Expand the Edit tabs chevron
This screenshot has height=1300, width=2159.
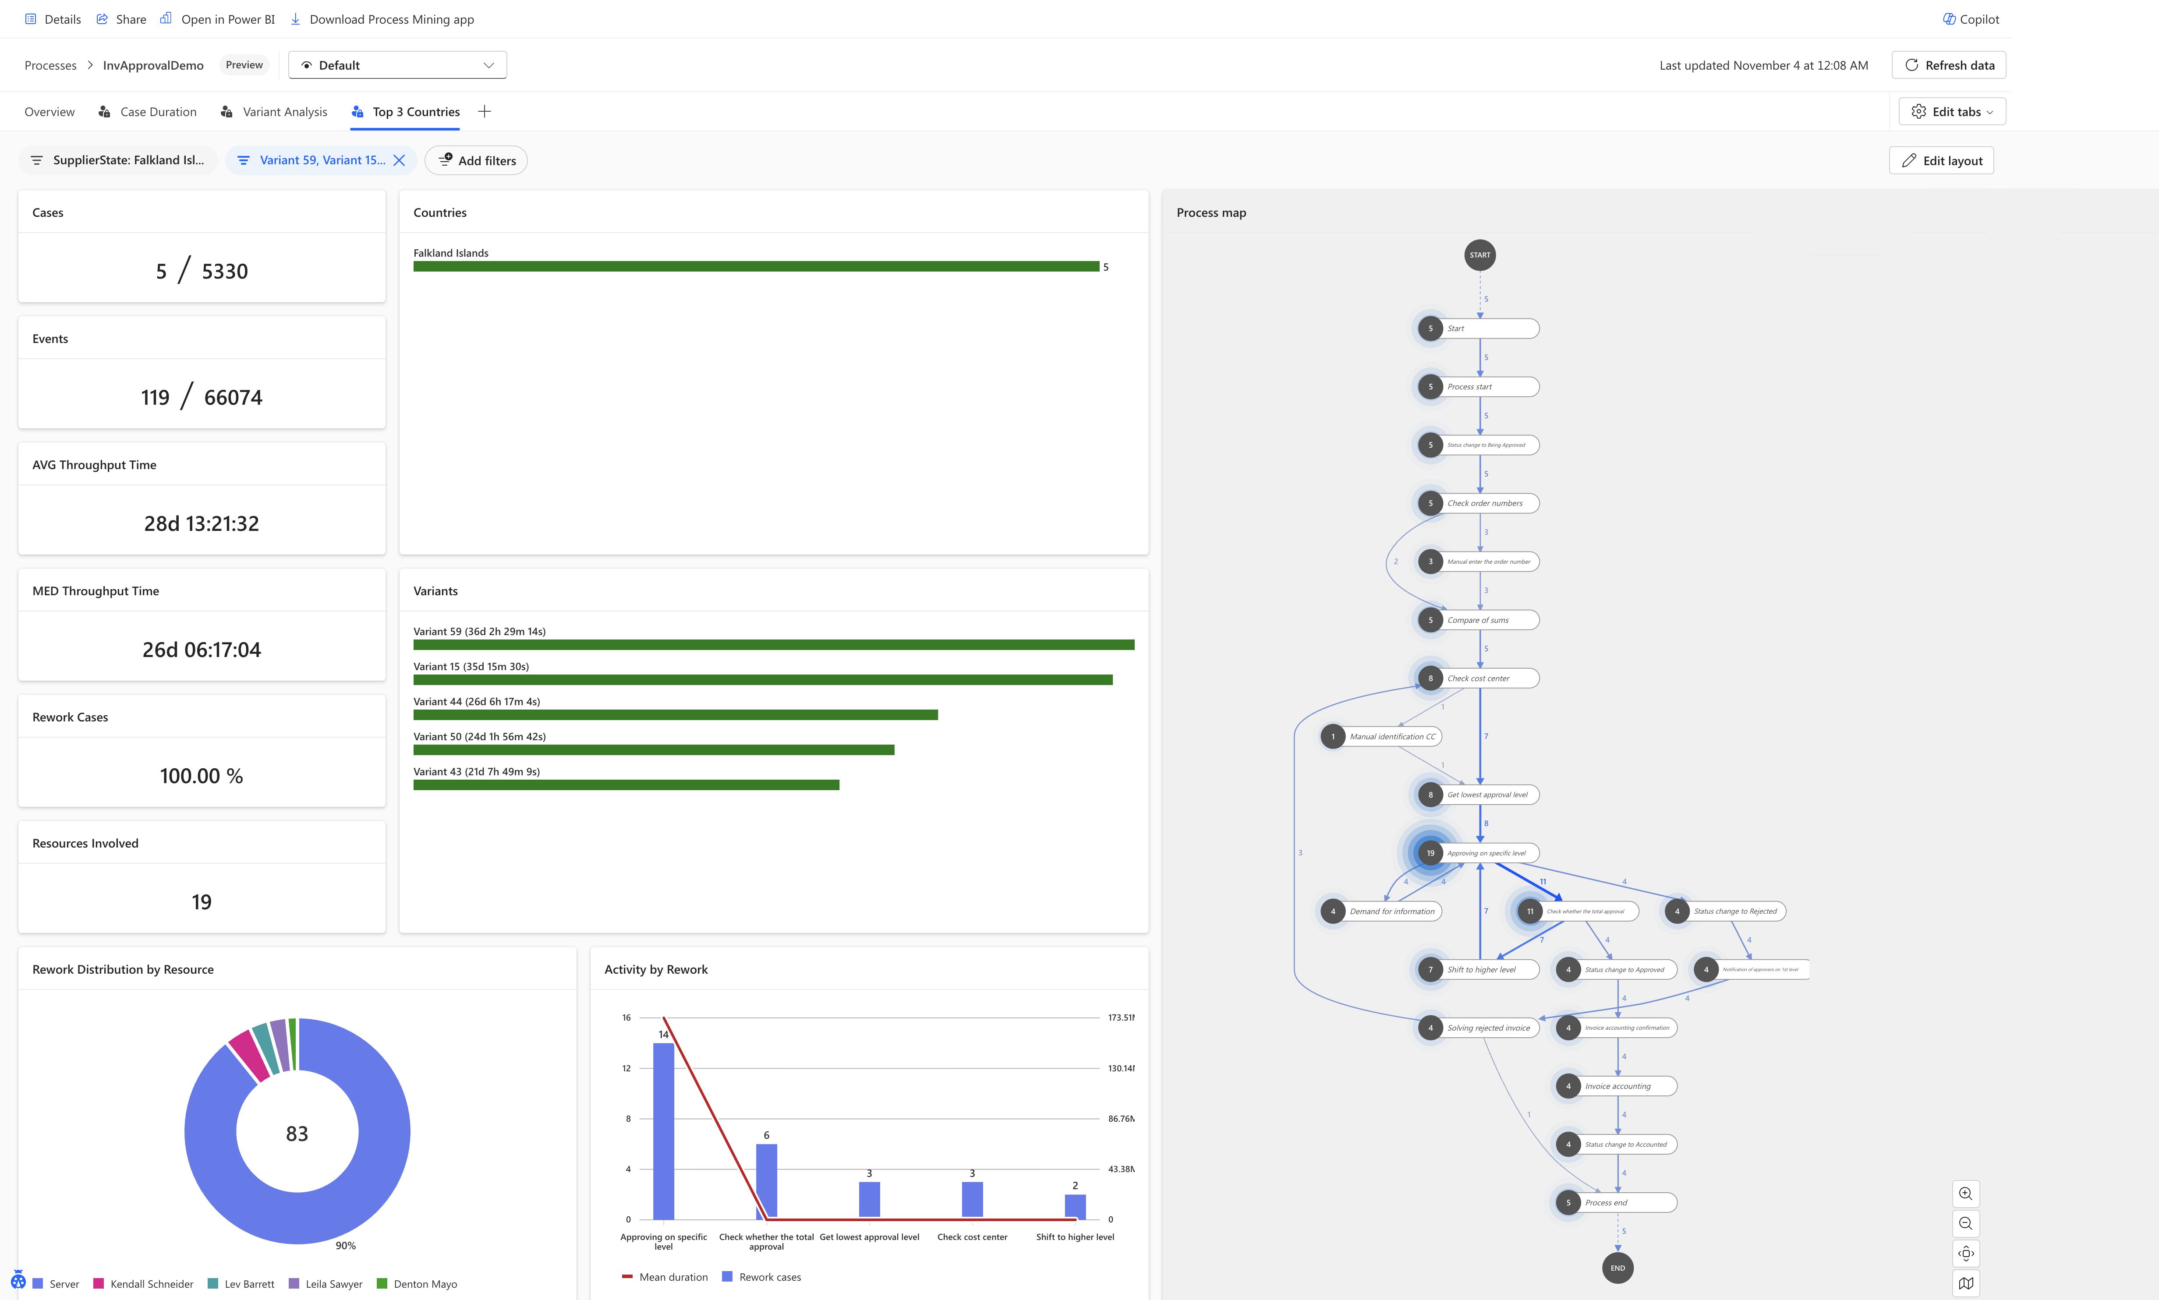1989,111
